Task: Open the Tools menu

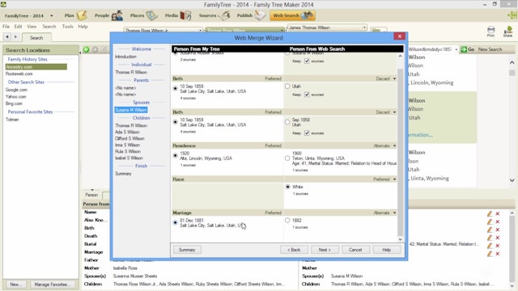Action: tap(68, 27)
